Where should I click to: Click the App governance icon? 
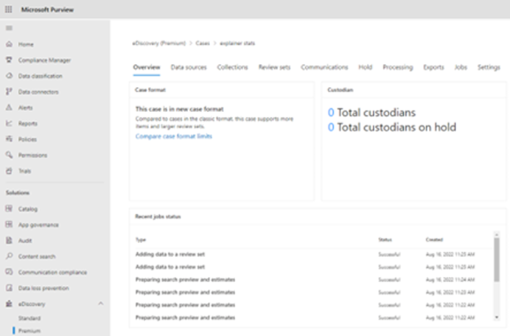pos(9,225)
